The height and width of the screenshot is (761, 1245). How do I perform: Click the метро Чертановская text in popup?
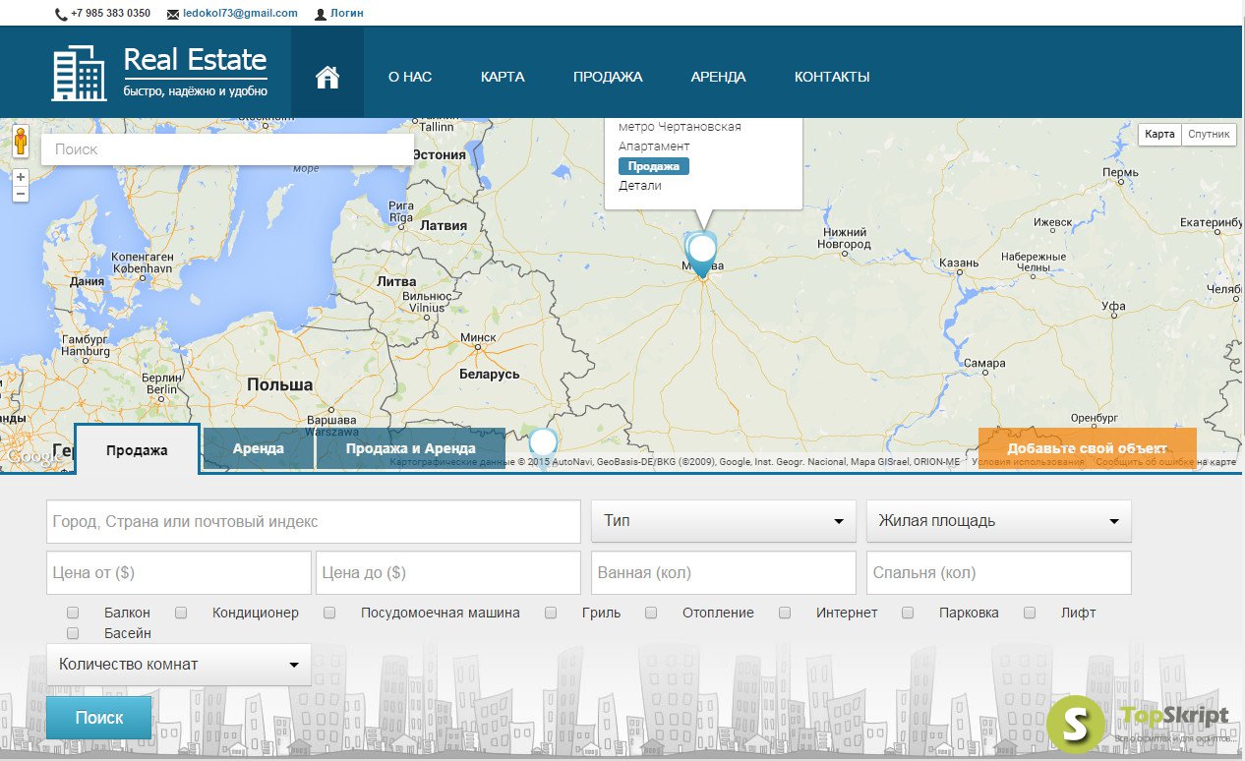(x=680, y=127)
